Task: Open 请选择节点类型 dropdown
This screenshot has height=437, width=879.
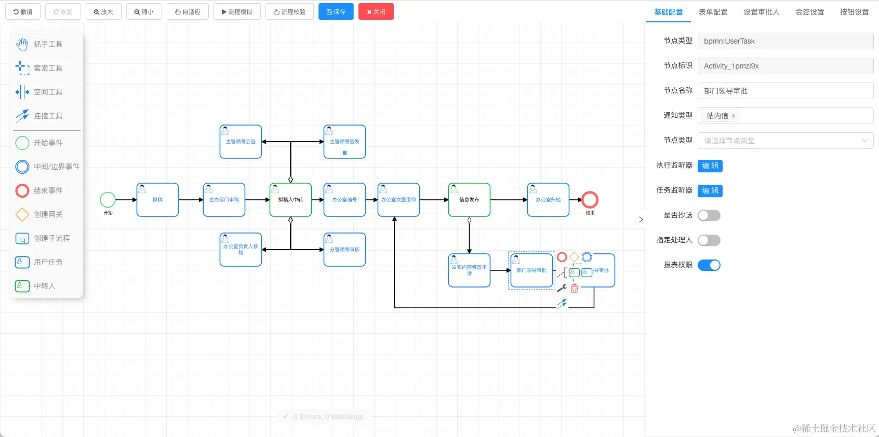Action: (x=785, y=141)
